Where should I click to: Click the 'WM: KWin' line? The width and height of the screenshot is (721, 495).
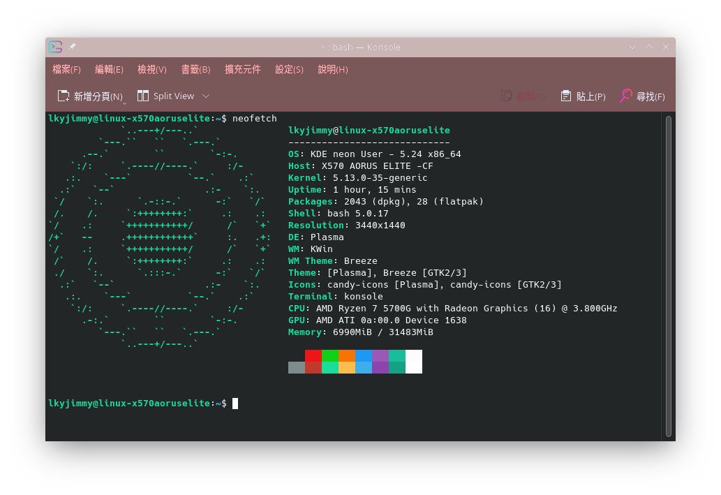tap(311, 249)
